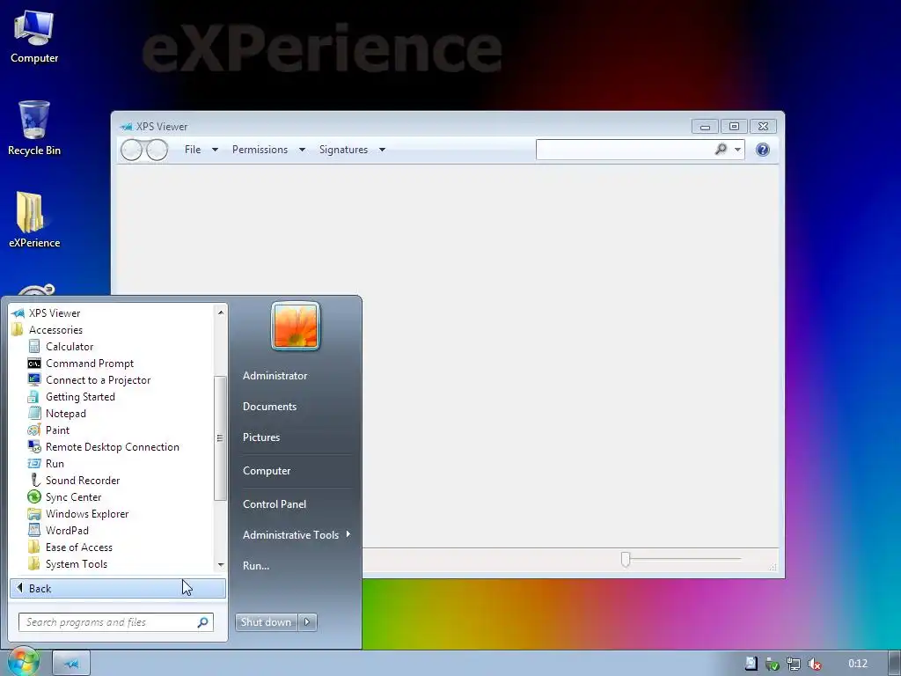Click the user account picture in start menu

tap(296, 326)
